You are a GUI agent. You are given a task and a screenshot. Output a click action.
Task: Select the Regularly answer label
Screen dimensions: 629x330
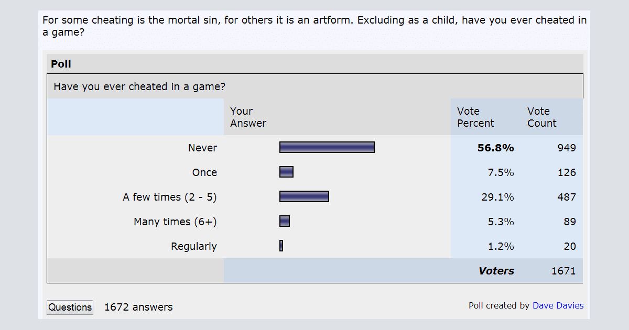click(x=193, y=247)
